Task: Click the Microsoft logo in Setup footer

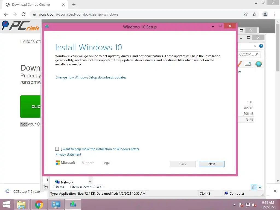Action: pyautogui.click(x=65, y=162)
